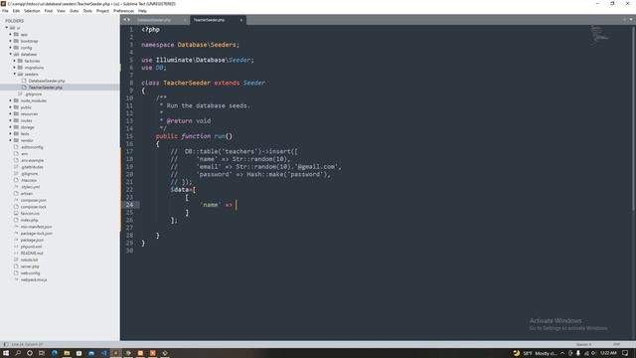
Task: Open Windows taskbar search
Action: point(18,353)
